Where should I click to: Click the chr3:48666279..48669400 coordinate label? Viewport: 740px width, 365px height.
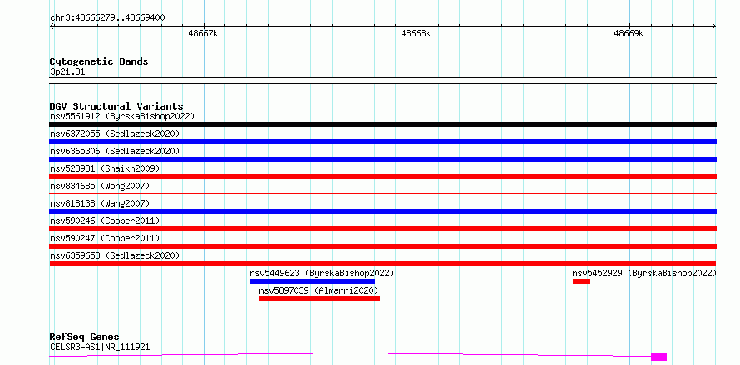click(x=107, y=18)
